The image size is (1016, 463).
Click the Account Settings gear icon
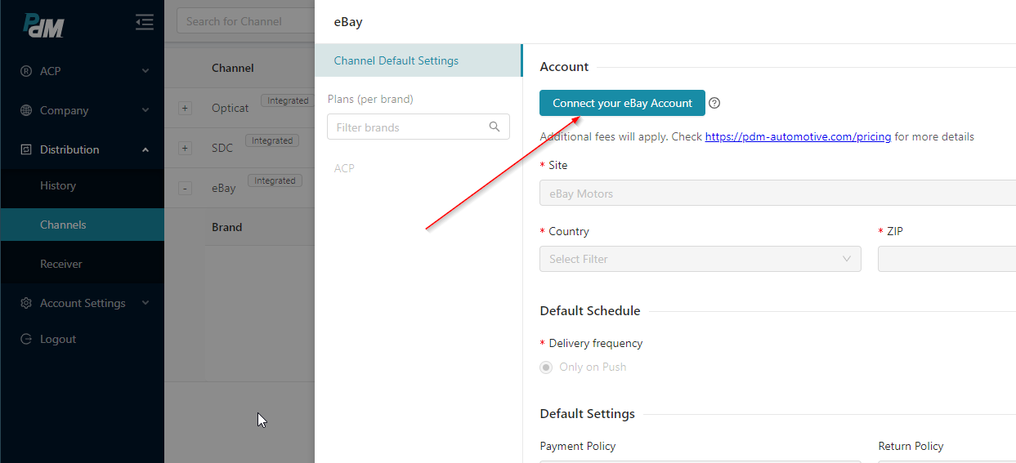tap(26, 303)
